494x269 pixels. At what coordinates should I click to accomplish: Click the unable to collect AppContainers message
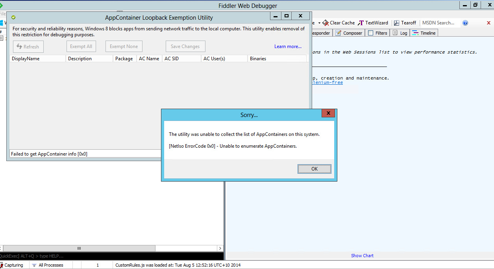[x=244, y=134]
